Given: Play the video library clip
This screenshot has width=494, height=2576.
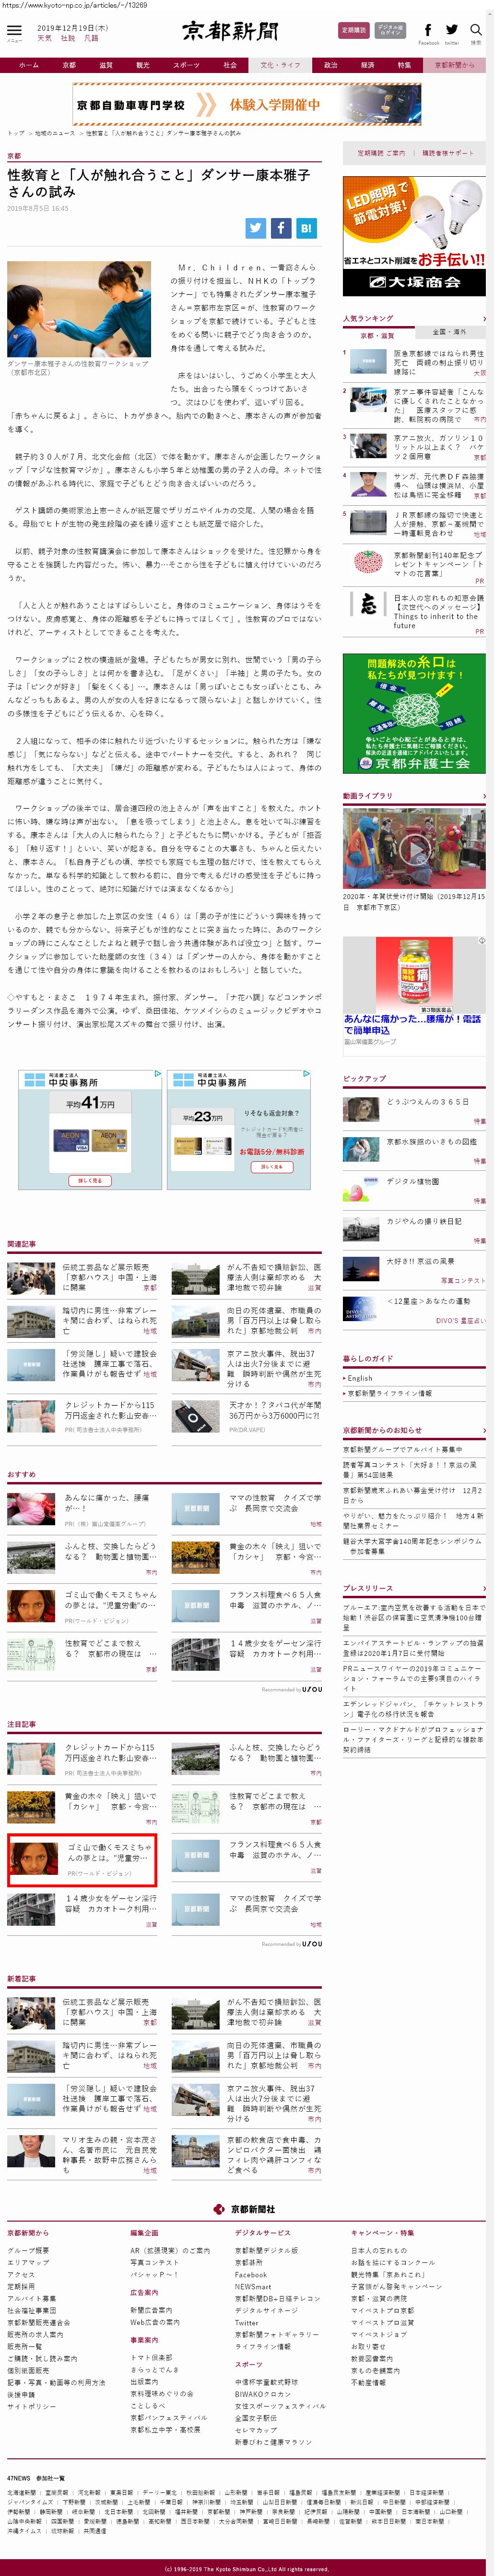Looking at the screenshot, I should click(413, 848).
